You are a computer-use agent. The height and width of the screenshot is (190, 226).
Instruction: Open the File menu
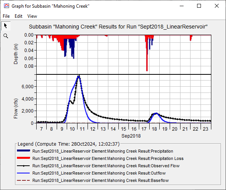point(6,16)
